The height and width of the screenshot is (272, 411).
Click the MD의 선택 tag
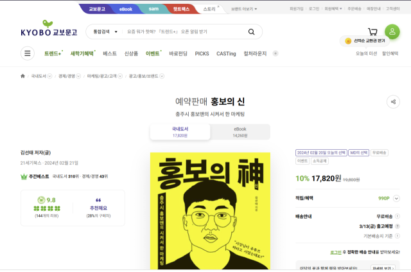(358, 153)
